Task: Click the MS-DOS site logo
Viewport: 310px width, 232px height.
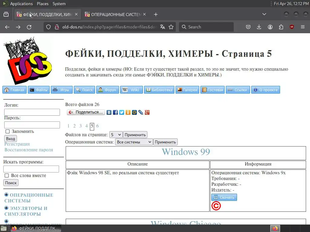Action: click(28, 61)
